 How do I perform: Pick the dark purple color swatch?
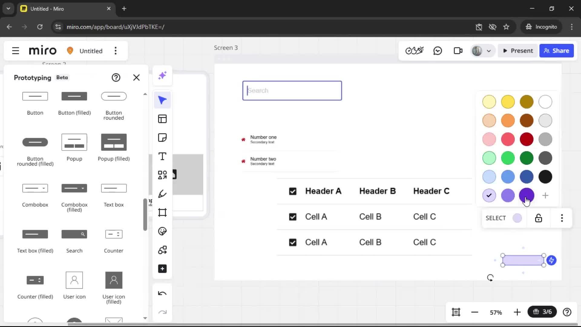[527, 196]
